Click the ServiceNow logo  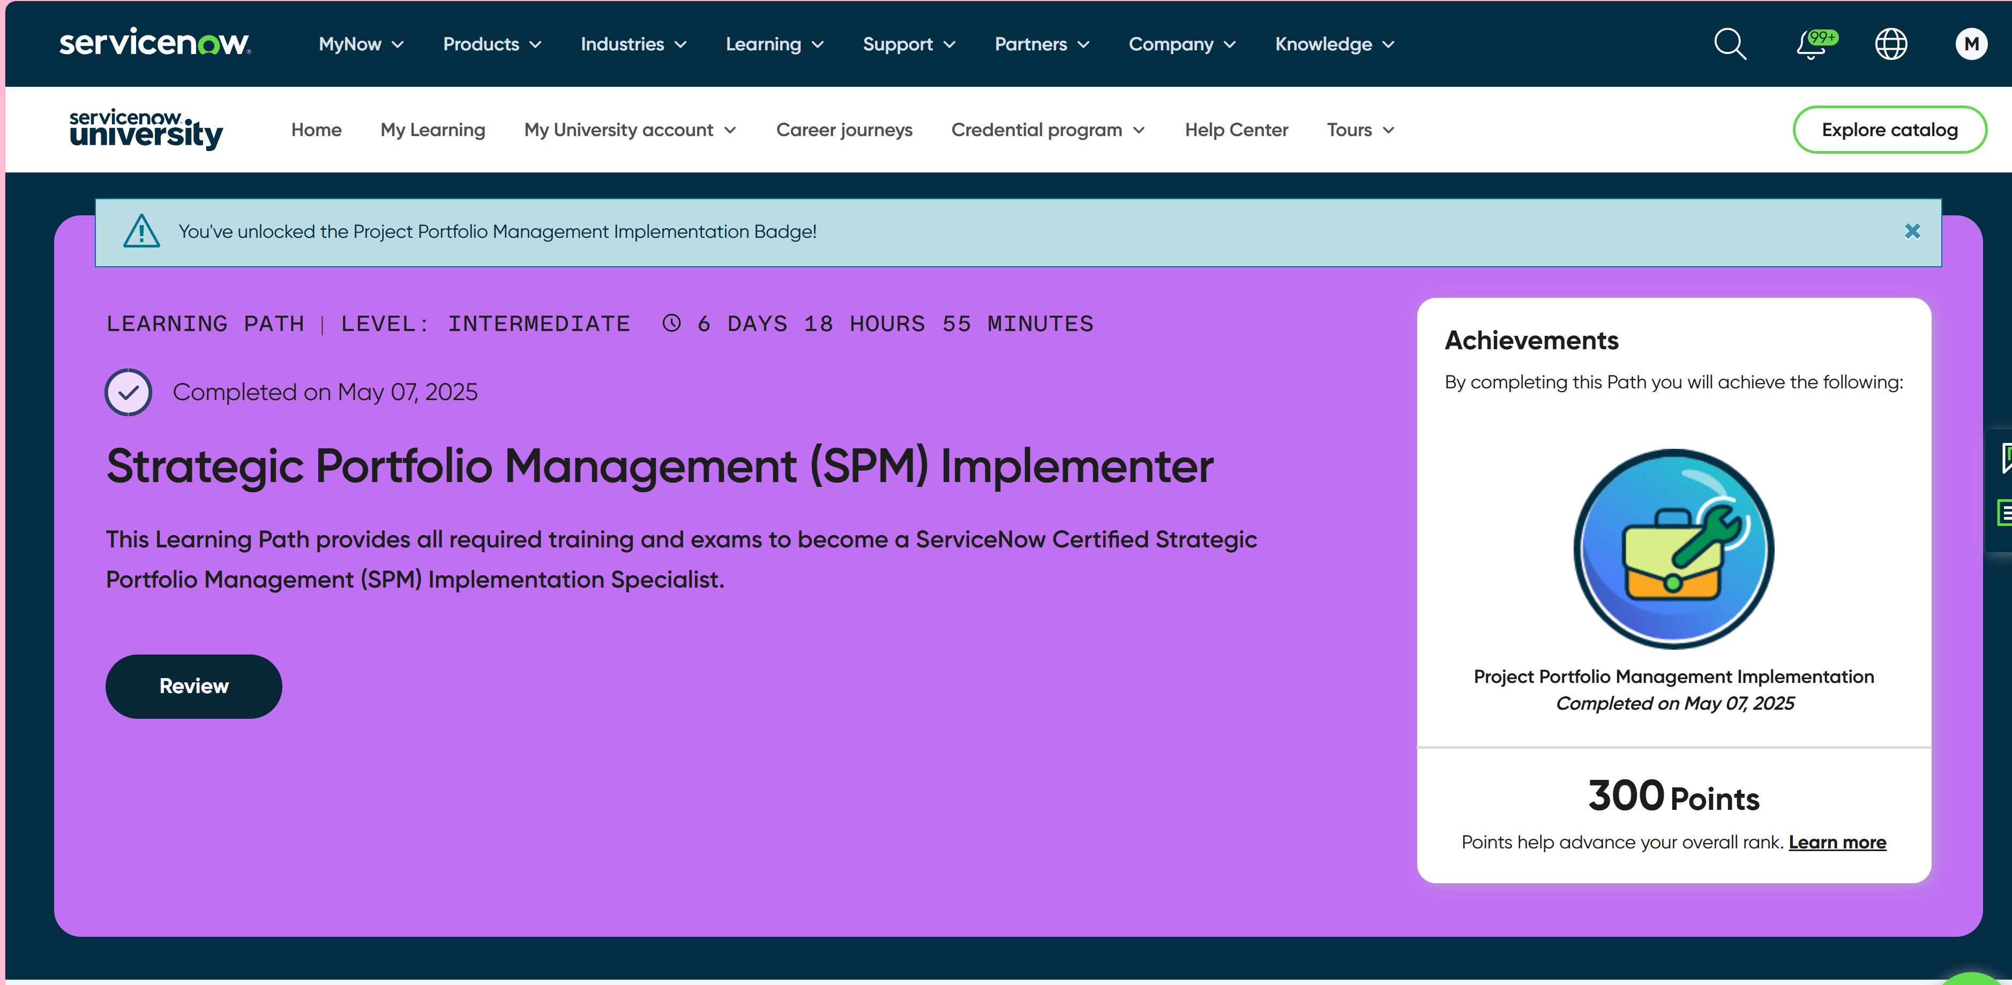click(x=155, y=43)
